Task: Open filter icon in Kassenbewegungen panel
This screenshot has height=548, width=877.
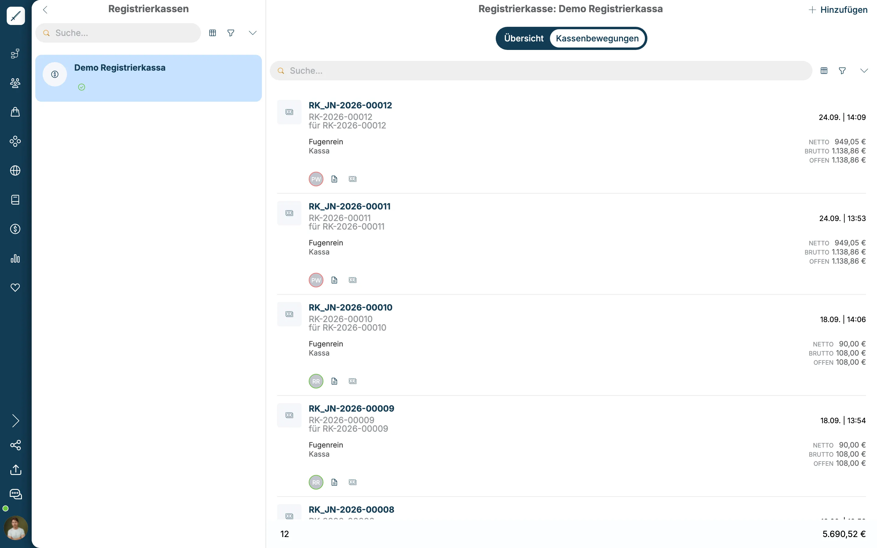Action: (843, 71)
